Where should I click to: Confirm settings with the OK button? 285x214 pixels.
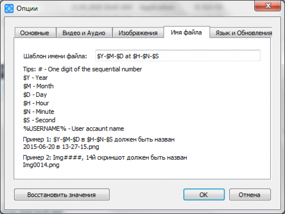[x=203, y=195]
